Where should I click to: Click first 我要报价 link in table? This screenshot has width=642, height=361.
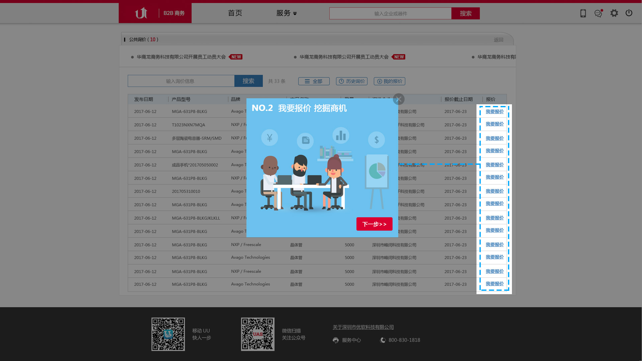tap(494, 112)
